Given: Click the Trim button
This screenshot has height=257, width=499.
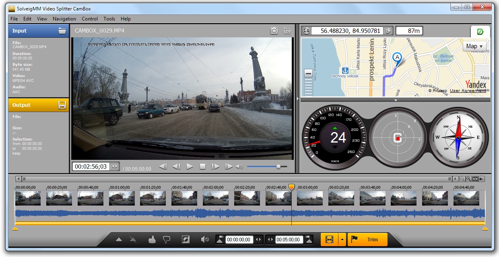Looking at the screenshot, I should (368, 240).
